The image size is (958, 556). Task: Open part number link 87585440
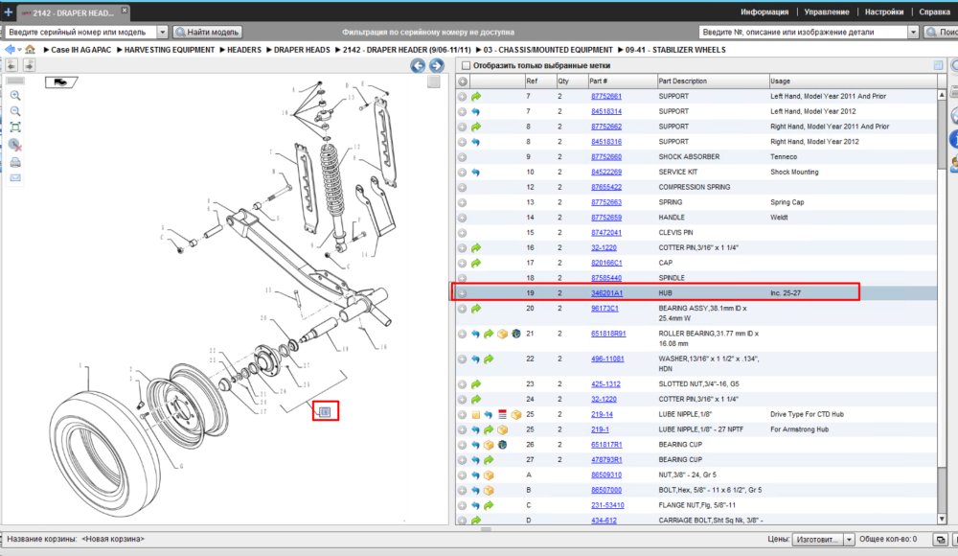[x=606, y=278]
